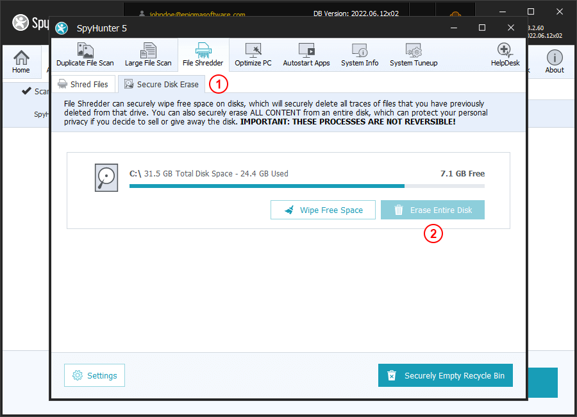Viewport: 577px width, 417px height.
Task: Click Securely Empty Recycle Bin
Action: pos(446,376)
